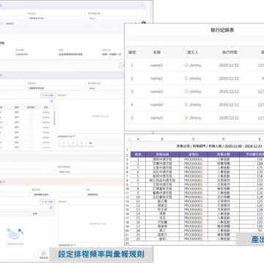Click the vertical scrollbar of the column list table
Image resolution: width=264 pixels, height=264 pixels.
tap(54, 118)
